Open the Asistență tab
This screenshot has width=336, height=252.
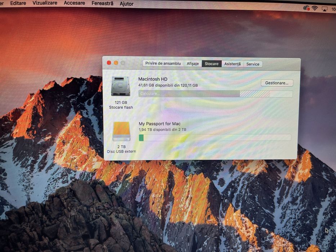pos(233,64)
